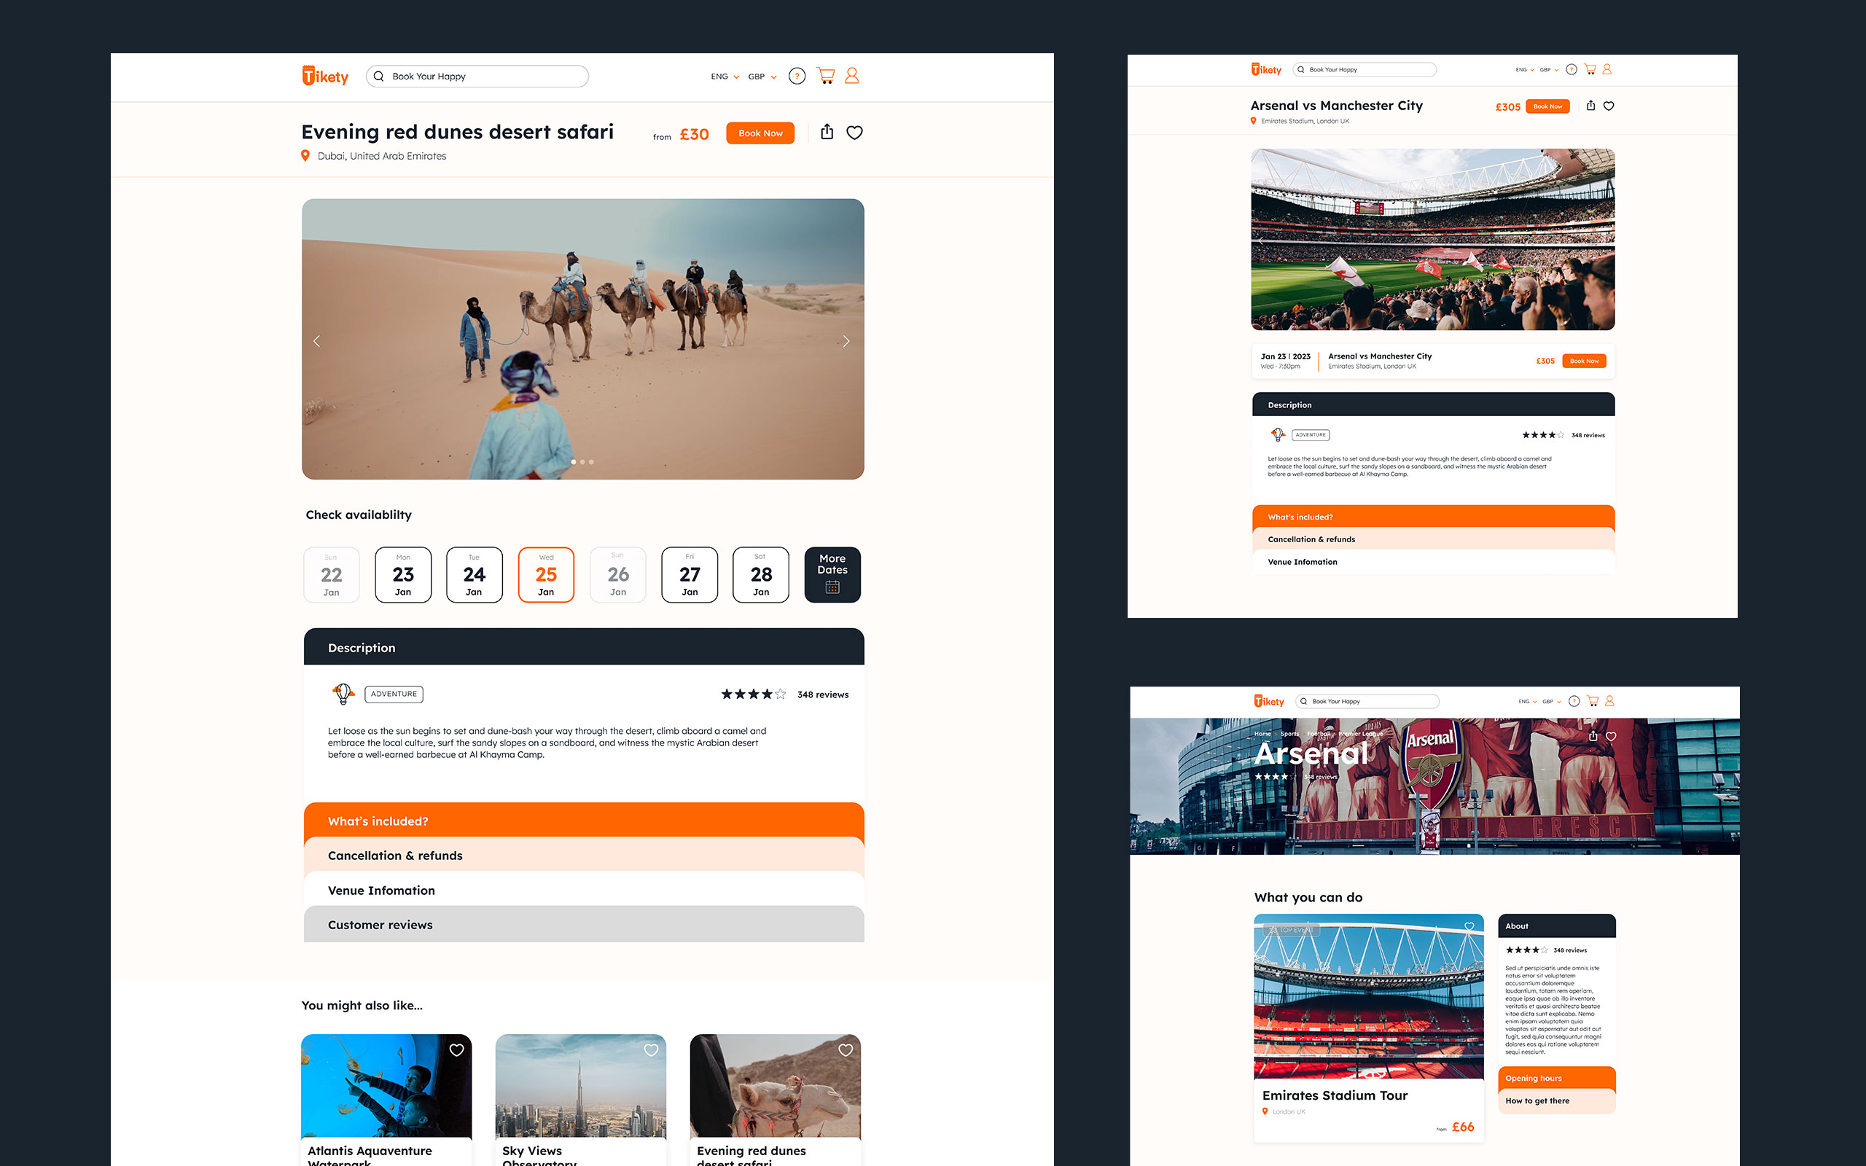Viewport: 1866px width, 1166px height.
Task: Open the Atlantis Aquaventure Waterpark thumbnail
Action: click(x=386, y=1086)
